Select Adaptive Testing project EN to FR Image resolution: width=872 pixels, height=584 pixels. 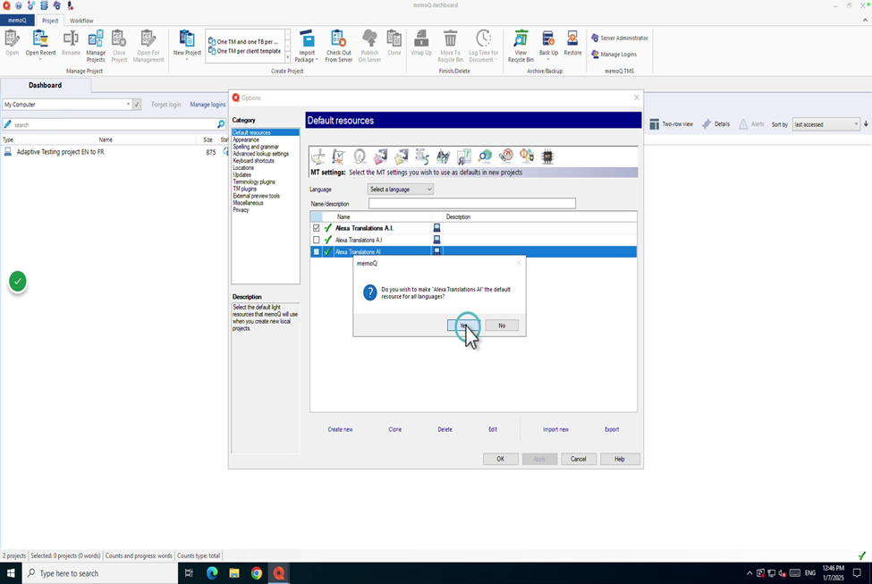[60, 152]
